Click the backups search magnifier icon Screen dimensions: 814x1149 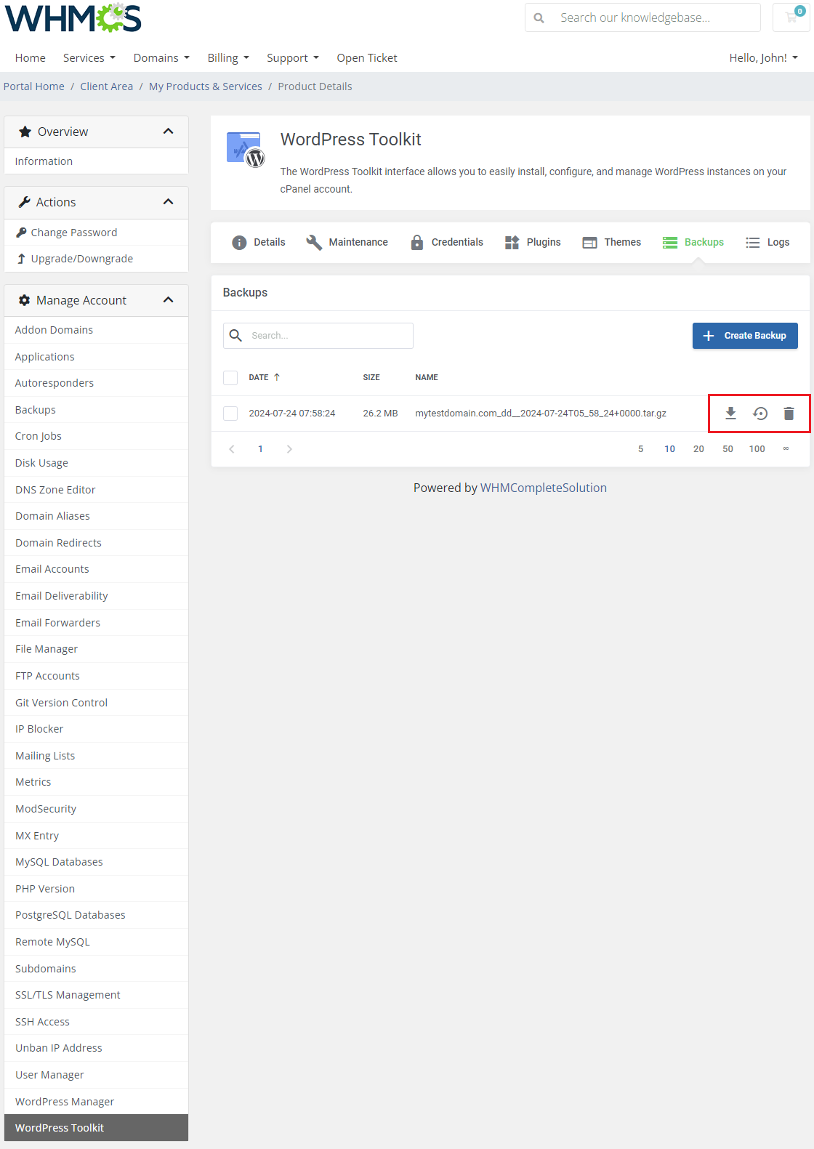tap(236, 335)
